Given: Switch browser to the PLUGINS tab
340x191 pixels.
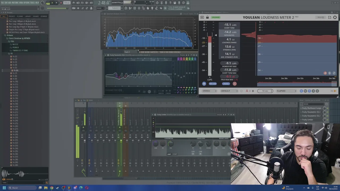Looking at the screenshot, I should 20,16.
